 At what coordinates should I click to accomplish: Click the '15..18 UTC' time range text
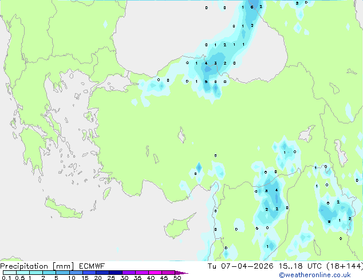pyautogui.click(x=300, y=266)
